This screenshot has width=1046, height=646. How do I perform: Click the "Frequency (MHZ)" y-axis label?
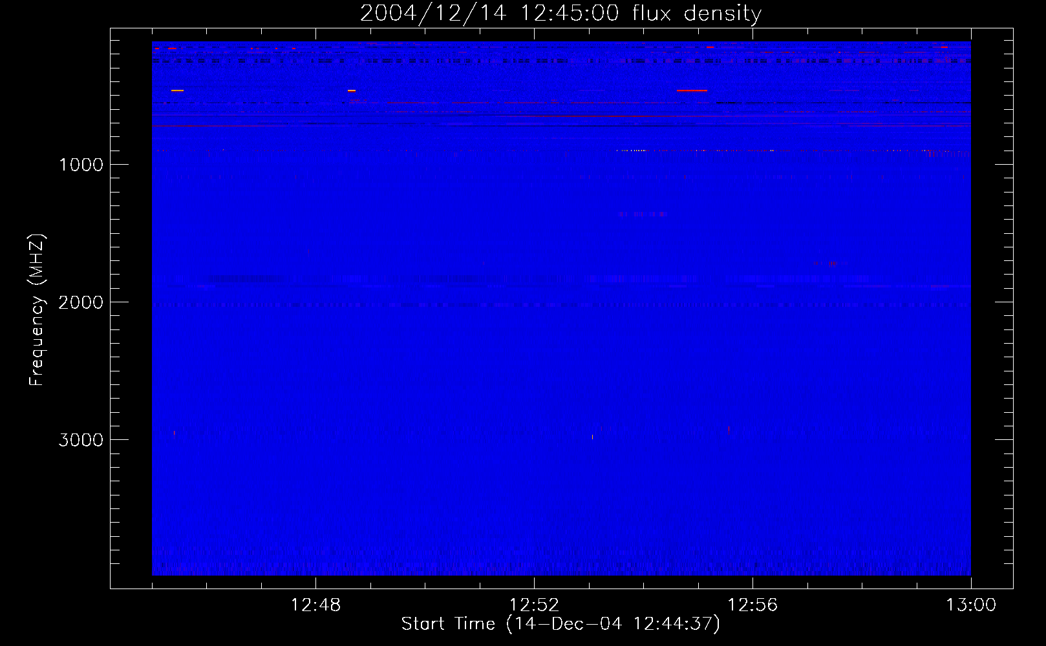pyautogui.click(x=37, y=310)
